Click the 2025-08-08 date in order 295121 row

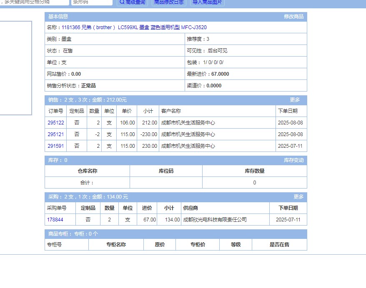pos(291,134)
